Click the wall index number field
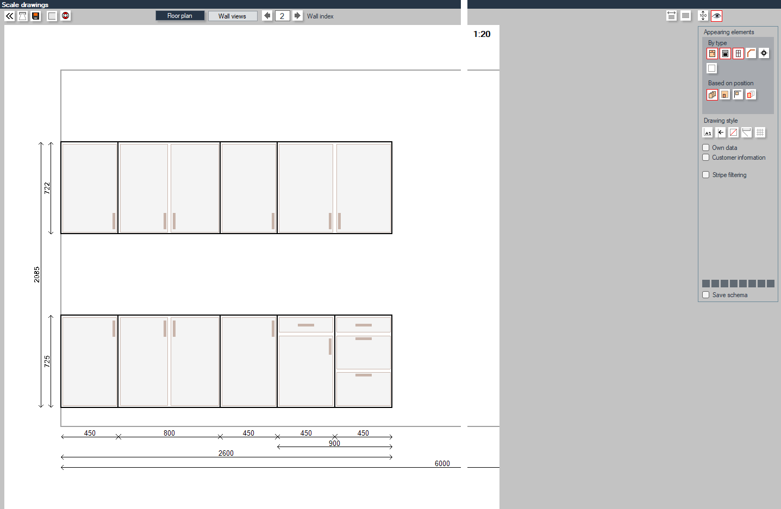 [x=282, y=16]
